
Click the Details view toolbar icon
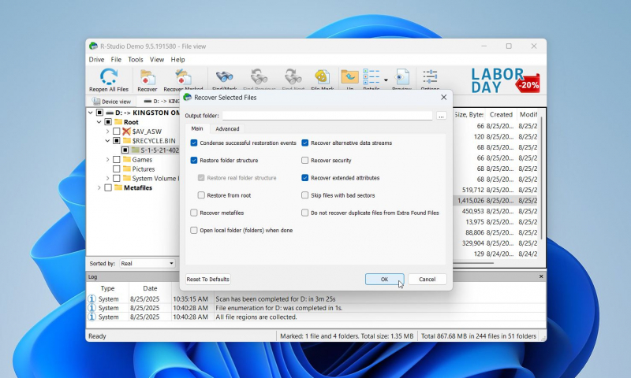point(371,76)
